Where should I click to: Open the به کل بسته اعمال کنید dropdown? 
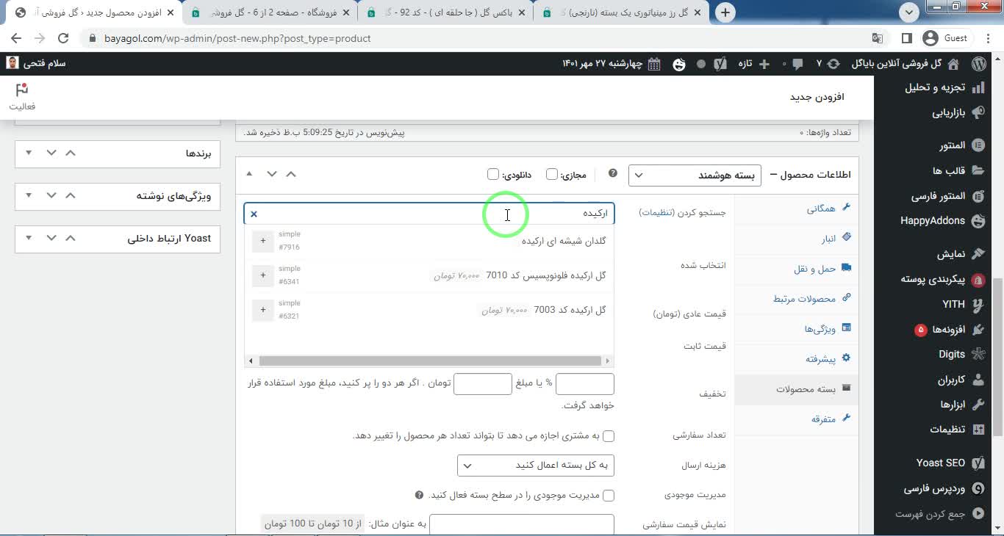click(536, 466)
